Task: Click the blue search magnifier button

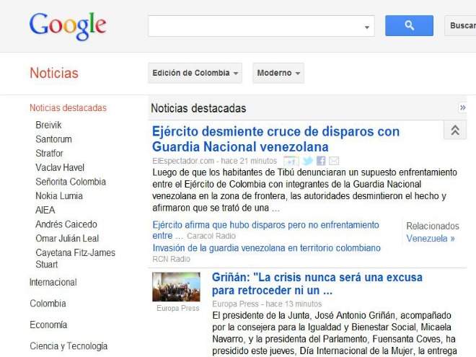Action: tap(409, 26)
